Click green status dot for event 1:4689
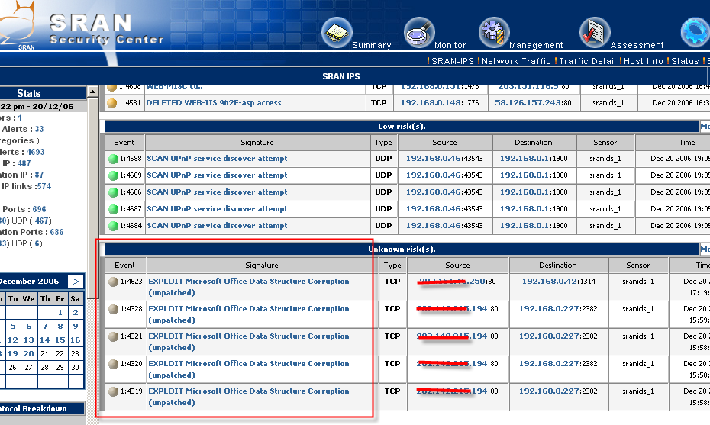710x425 pixels. 113,175
